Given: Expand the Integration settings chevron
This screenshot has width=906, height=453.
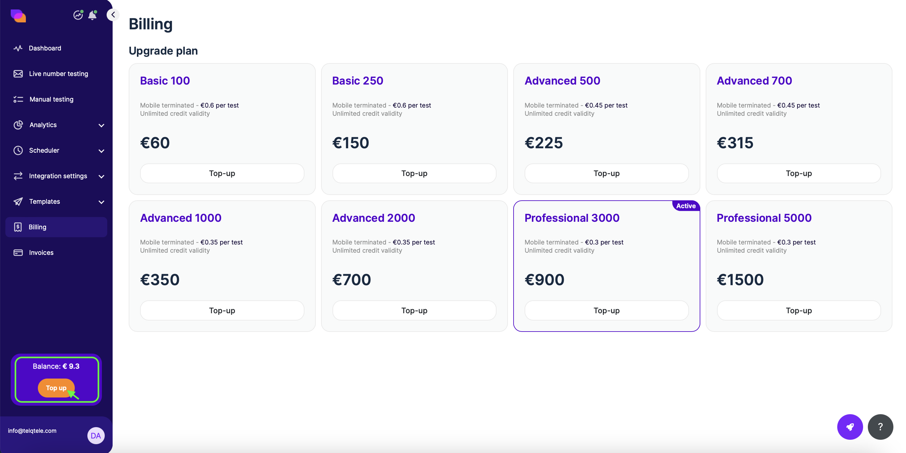Looking at the screenshot, I should click(x=101, y=176).
